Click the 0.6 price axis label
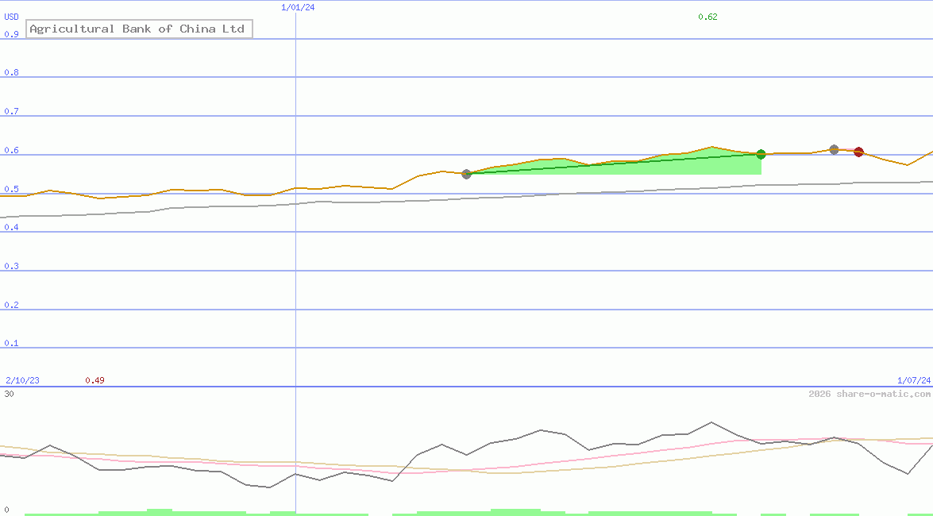This screenshot has width=933, height=516. (11, 151)
